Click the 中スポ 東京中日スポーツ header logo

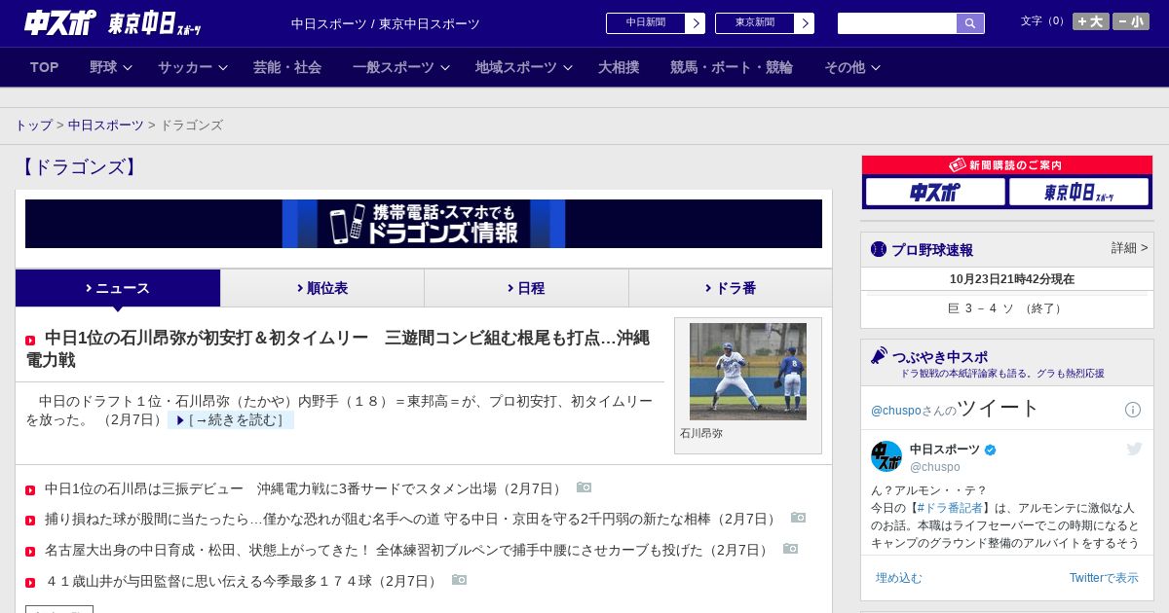[x=112, y=22]
